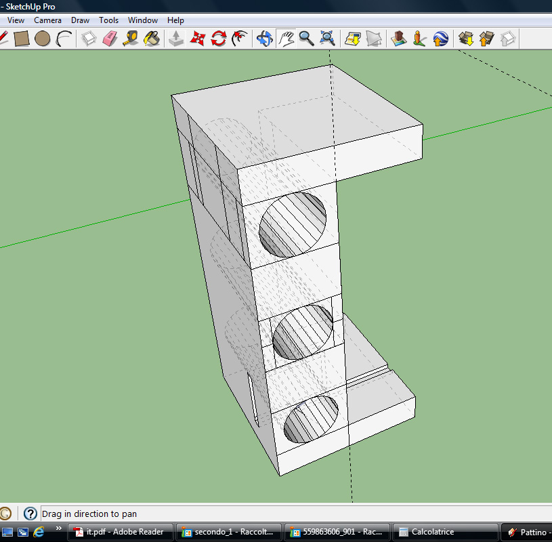Open the Window menu
This screenshot has height=542, width=552.
click(x=143, y=20)
